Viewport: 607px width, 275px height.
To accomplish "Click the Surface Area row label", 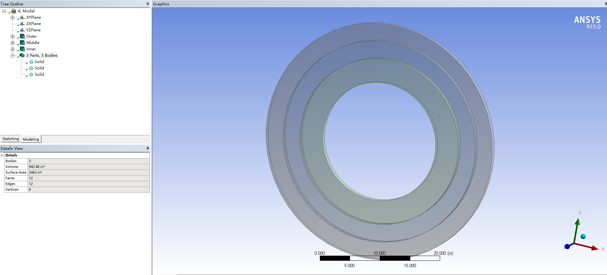I will [16, 172].
